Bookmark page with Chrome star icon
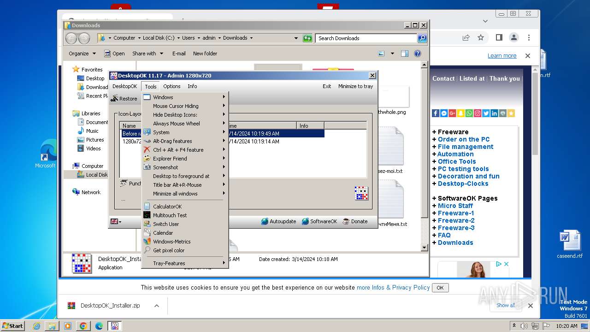The image size is (590, 332). (481, 38)
